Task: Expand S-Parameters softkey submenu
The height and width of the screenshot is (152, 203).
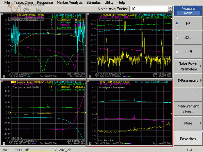Action: click(188, 80)
